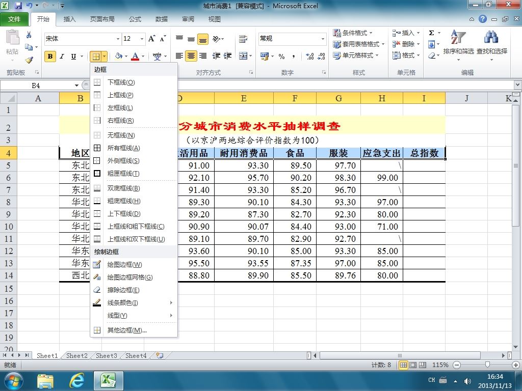This screenshot has height=391, width=522.
Task: Click the Fill Color paint bucket icon
Action: [x=118, y=56]
